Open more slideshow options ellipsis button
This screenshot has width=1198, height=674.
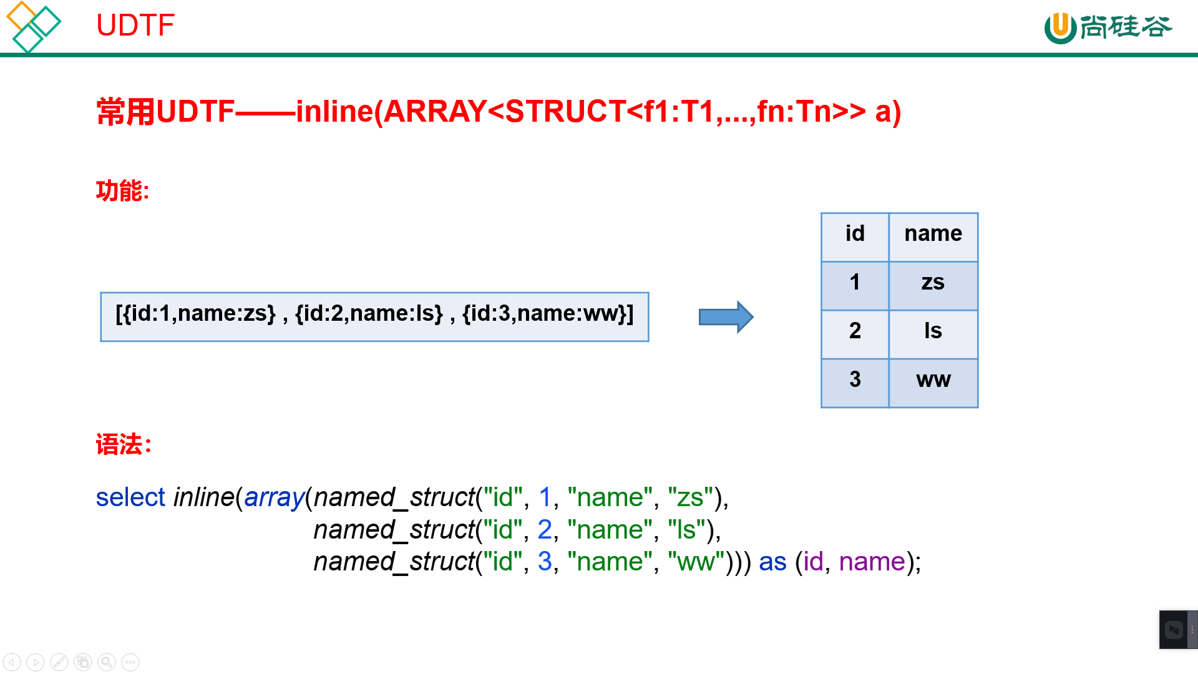tap(130, 662)
